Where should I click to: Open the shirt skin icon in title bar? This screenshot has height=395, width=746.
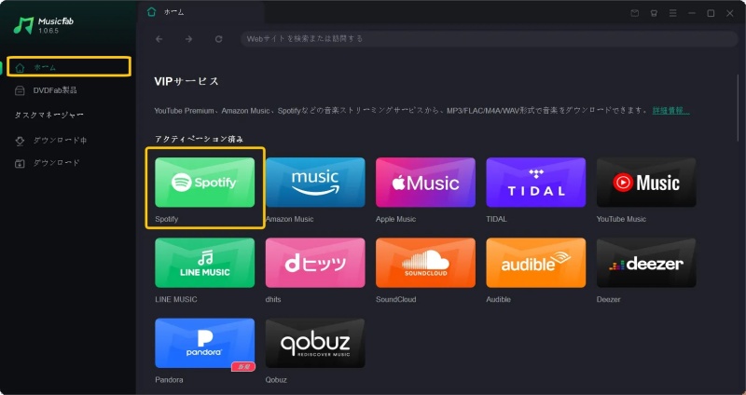(654, 13)
